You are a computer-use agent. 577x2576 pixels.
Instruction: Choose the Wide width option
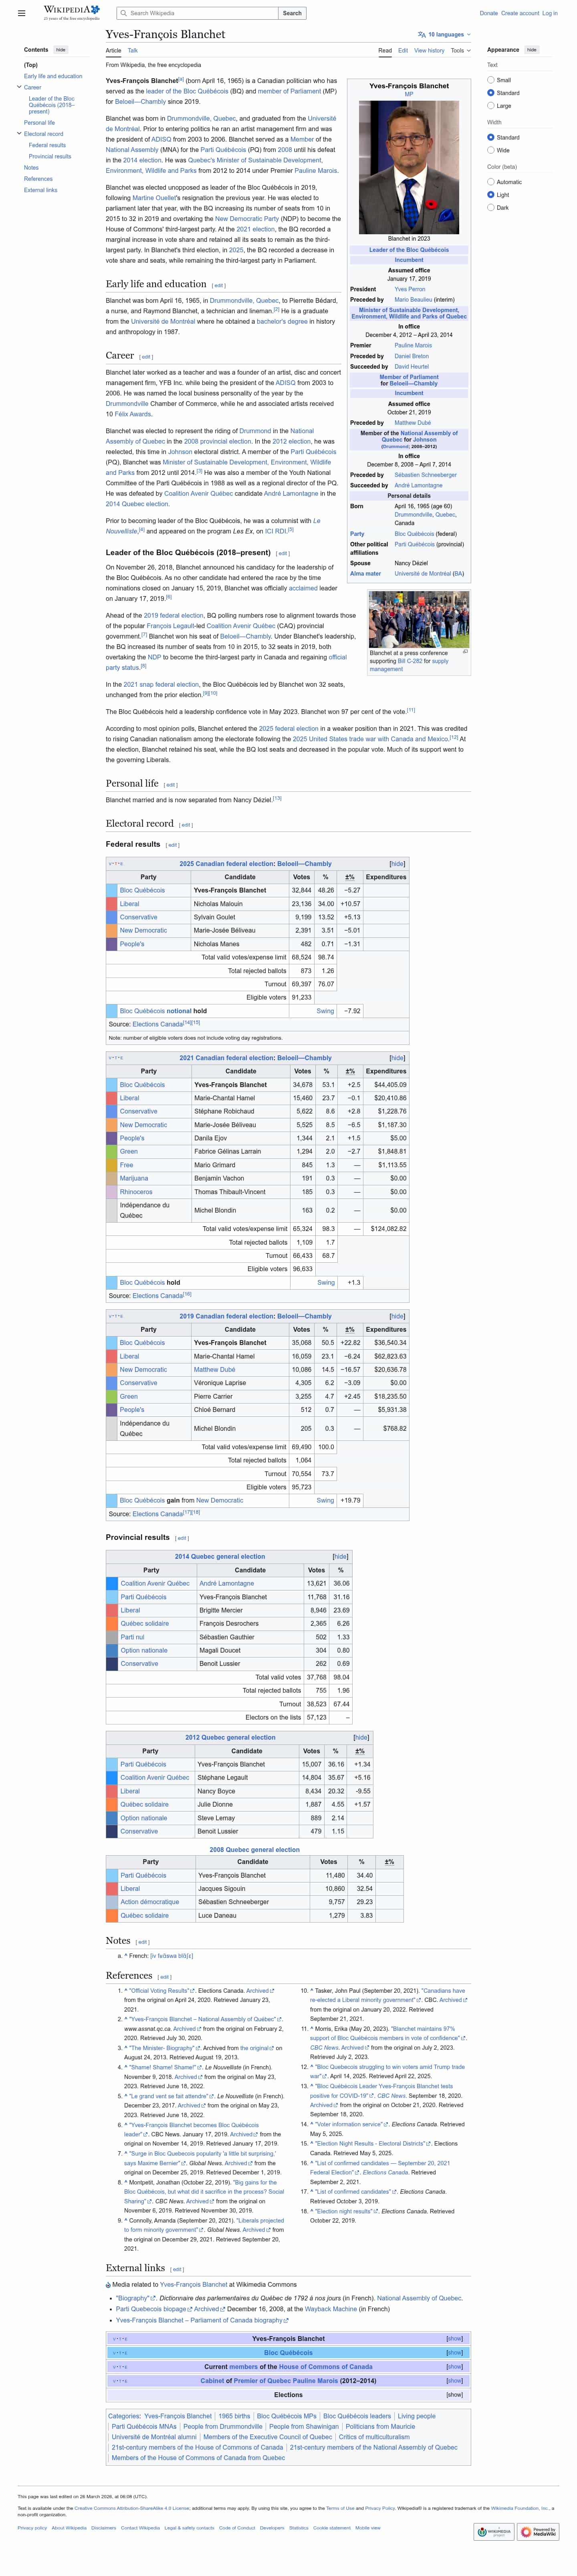point(491,150)
